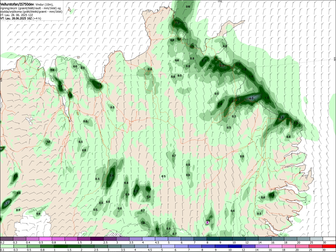336x252 pixels.
Task: Select the bright pink 0.5 swatch in the upper legend
Action: click(x=45, y=239)
